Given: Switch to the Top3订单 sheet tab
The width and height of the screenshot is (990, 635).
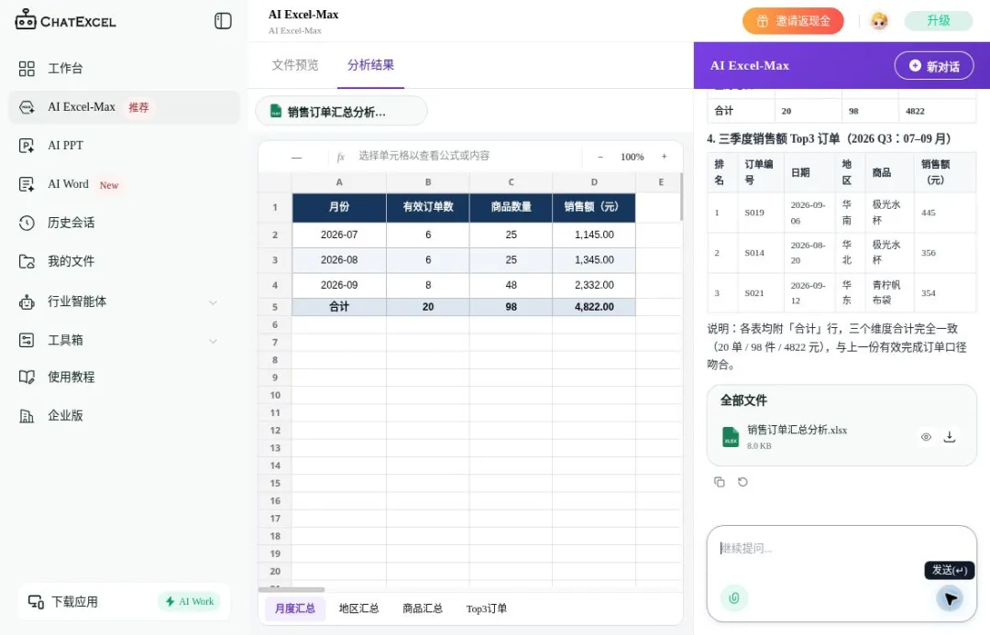Looking at the screenshot, I should tap(486, 608).
